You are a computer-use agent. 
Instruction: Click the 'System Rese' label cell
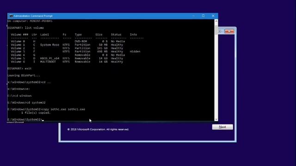[49, 45]
